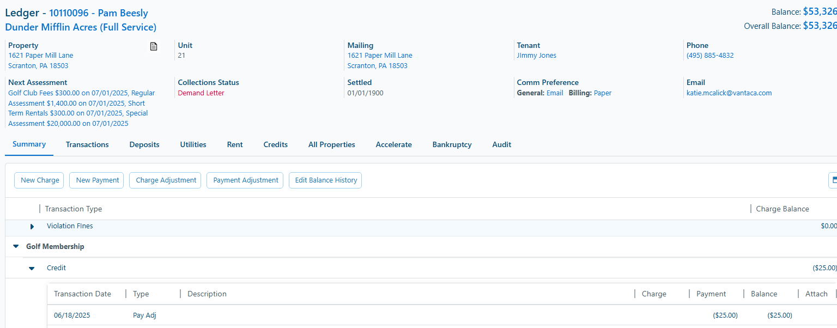Collapse the Golf Membership group
The height and width of the screenshot is (328, 837).
(15, 246)
